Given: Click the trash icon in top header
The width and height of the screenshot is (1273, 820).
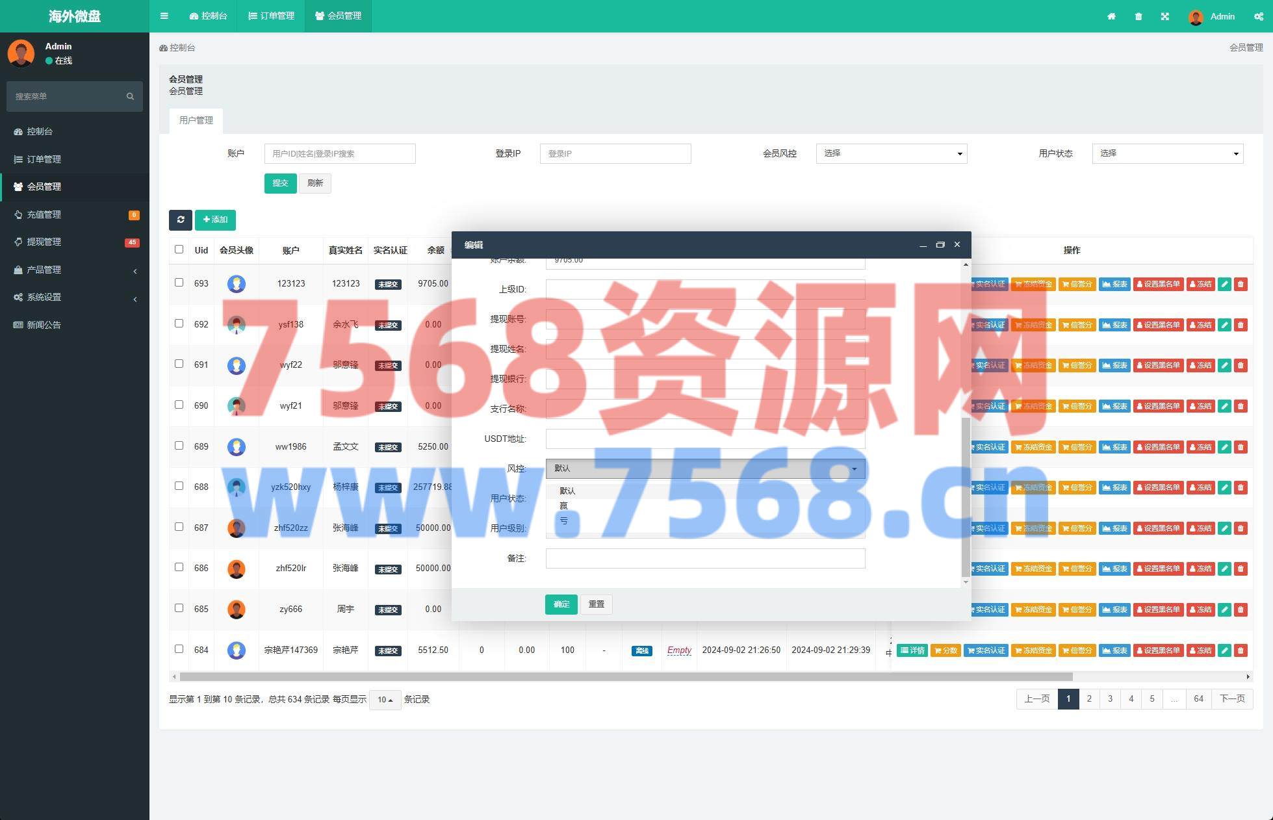Looking at the screenshot, I should 1138,16.
